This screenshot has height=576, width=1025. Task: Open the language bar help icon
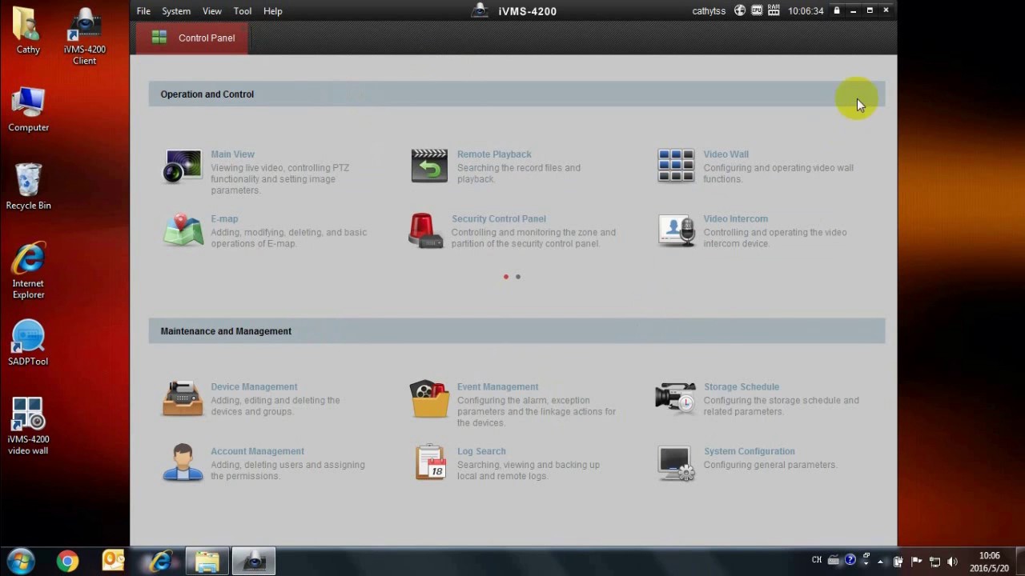(x=850, y=560)
